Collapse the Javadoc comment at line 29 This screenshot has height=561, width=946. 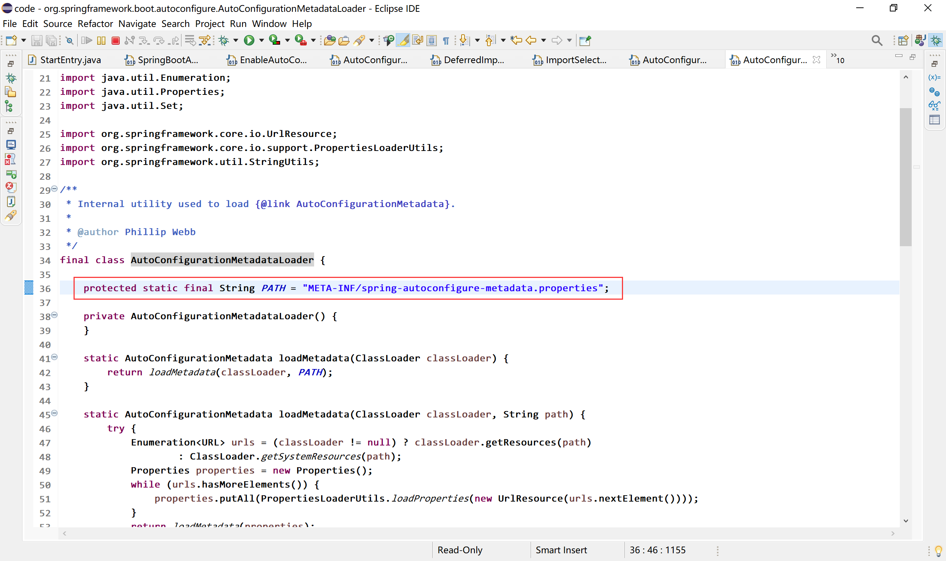[54, 189]
